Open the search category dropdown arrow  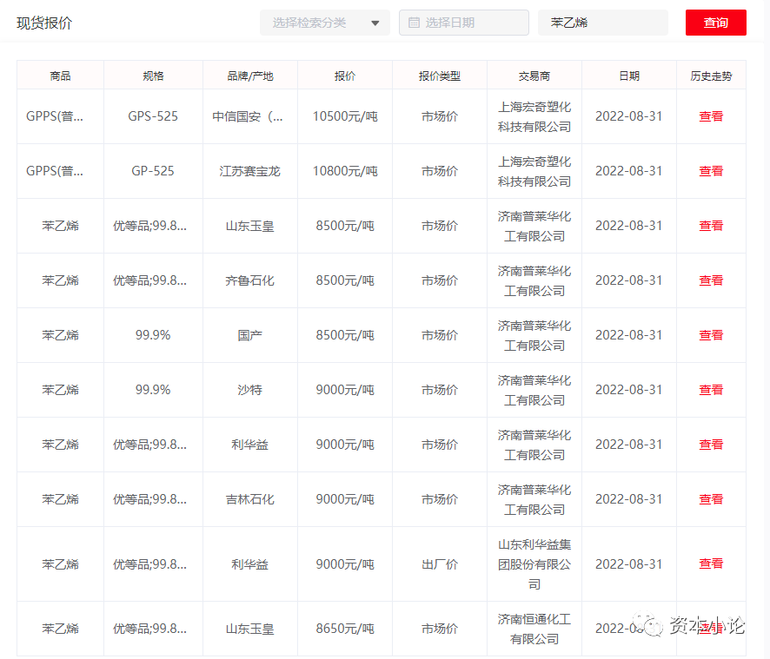click(374, 23)
